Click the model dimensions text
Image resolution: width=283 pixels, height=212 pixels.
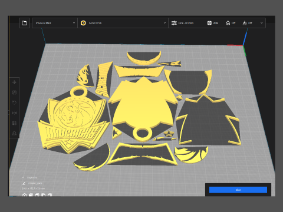click(x=34, y=188)
